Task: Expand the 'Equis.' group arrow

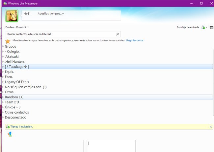Action: point(3,72)
